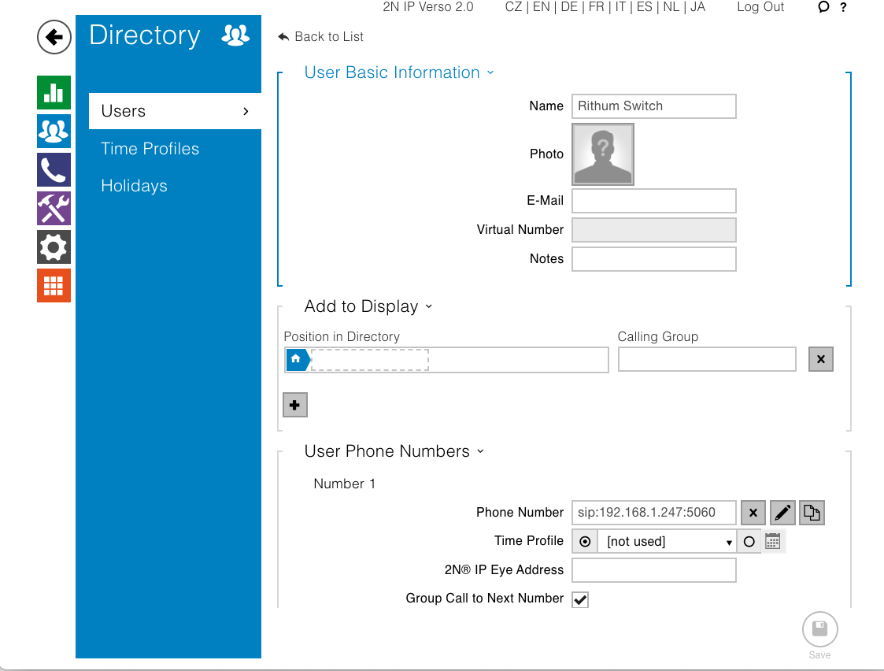Viewport: 884px width, 671px height.
Task: Switch language to FR
Action: (597, 7)
